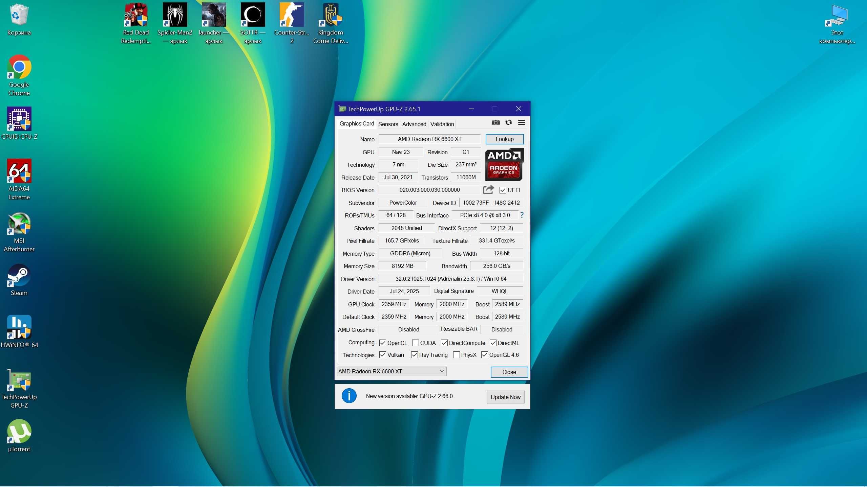
Task: Toggle the DirectCompute checkbox
Action: 444,343
